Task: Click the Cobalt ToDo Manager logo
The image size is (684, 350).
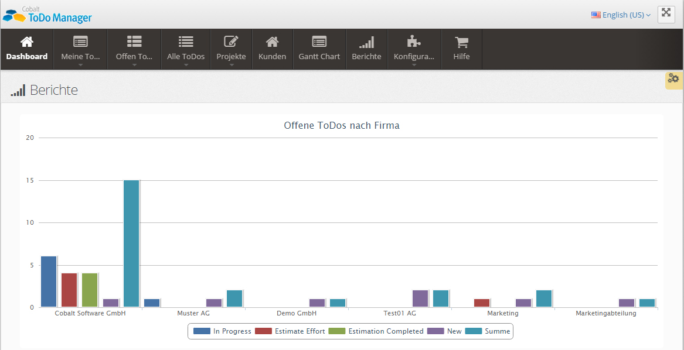Action: point(47,15)
